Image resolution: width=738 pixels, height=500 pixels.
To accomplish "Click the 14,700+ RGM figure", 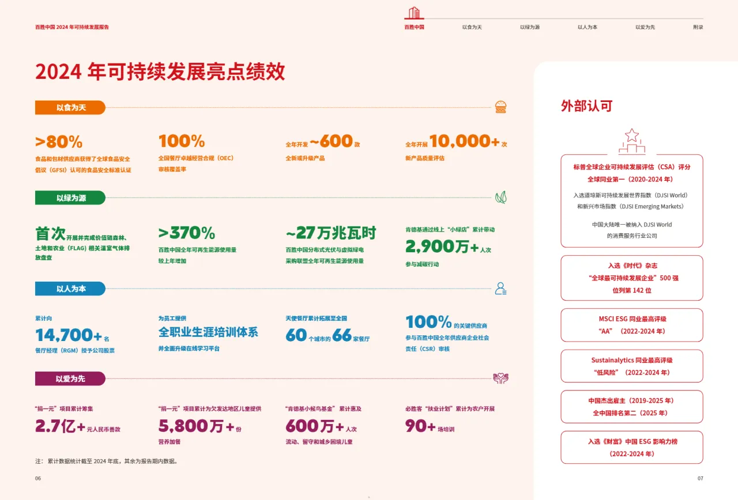I will [x=72, y=335].
